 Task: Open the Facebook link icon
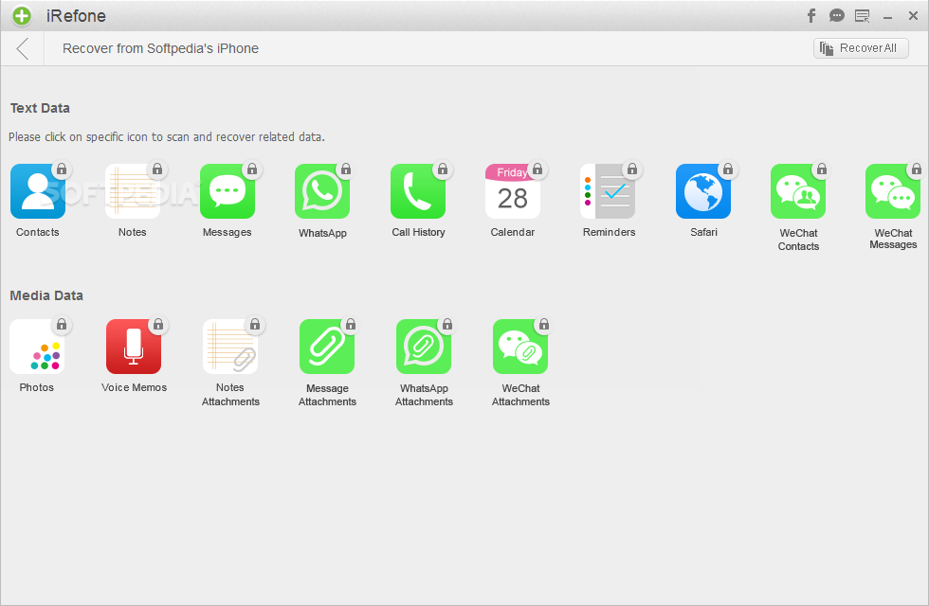(x=811, y=15)
